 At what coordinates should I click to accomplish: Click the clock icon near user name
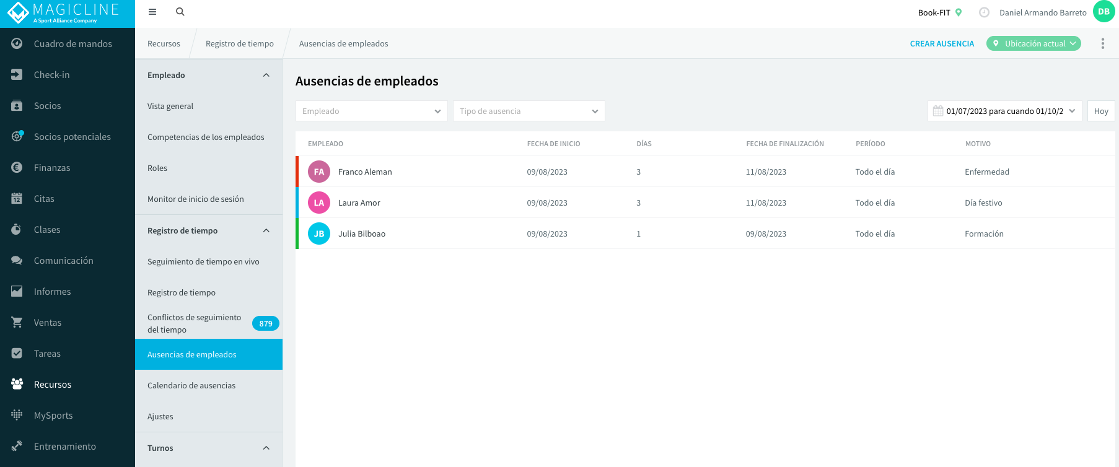pos(984,12)
